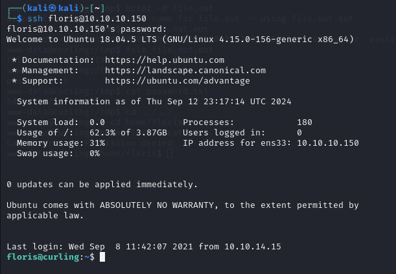Click the Processes count 180
This screenshot has width=396, height=274.
click(305, 122)
